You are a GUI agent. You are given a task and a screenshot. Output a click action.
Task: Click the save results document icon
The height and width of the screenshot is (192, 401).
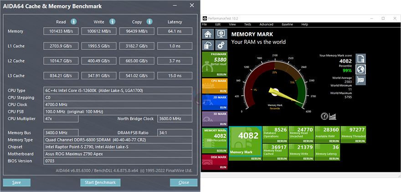click(361, 59)
